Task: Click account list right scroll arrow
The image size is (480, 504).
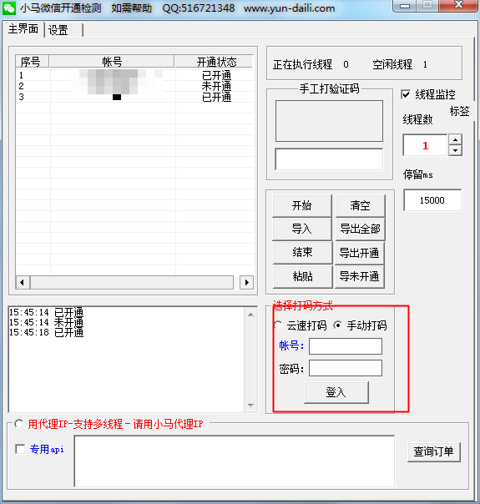Action: (x=246, y=283)
